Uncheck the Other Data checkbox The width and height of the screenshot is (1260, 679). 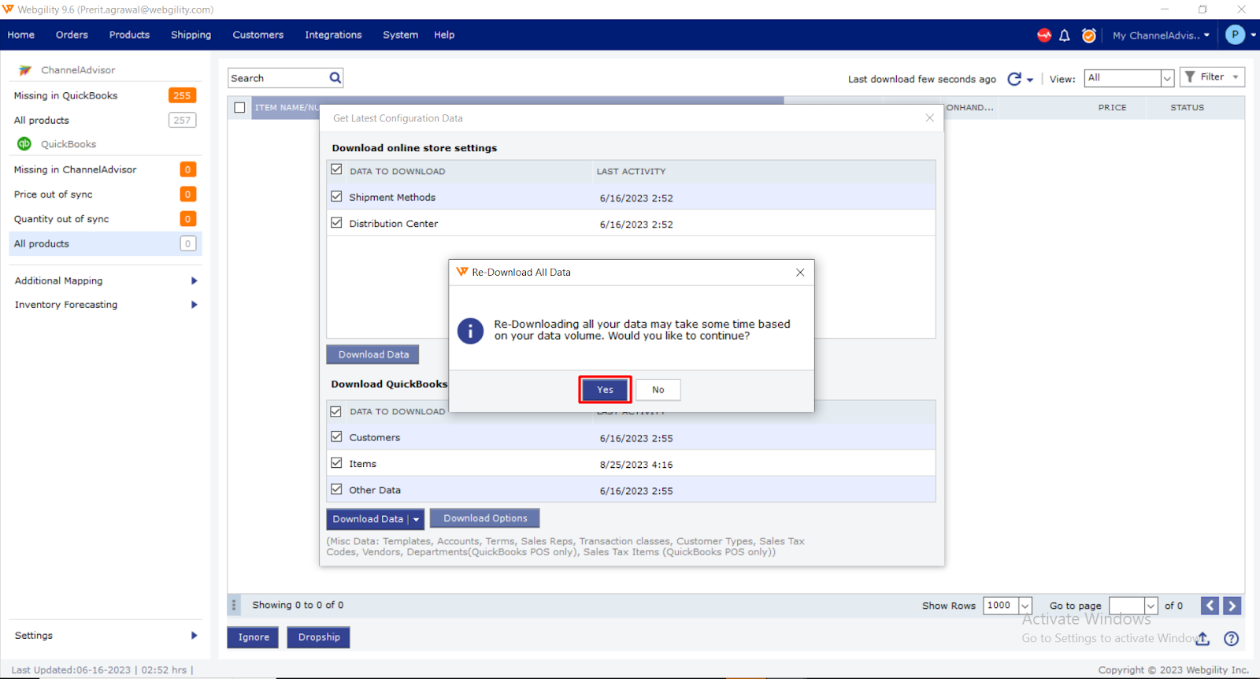coord(337,489)
